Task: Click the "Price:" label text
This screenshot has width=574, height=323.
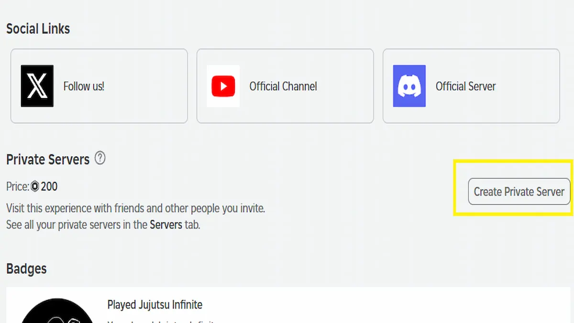Action: 18,187
